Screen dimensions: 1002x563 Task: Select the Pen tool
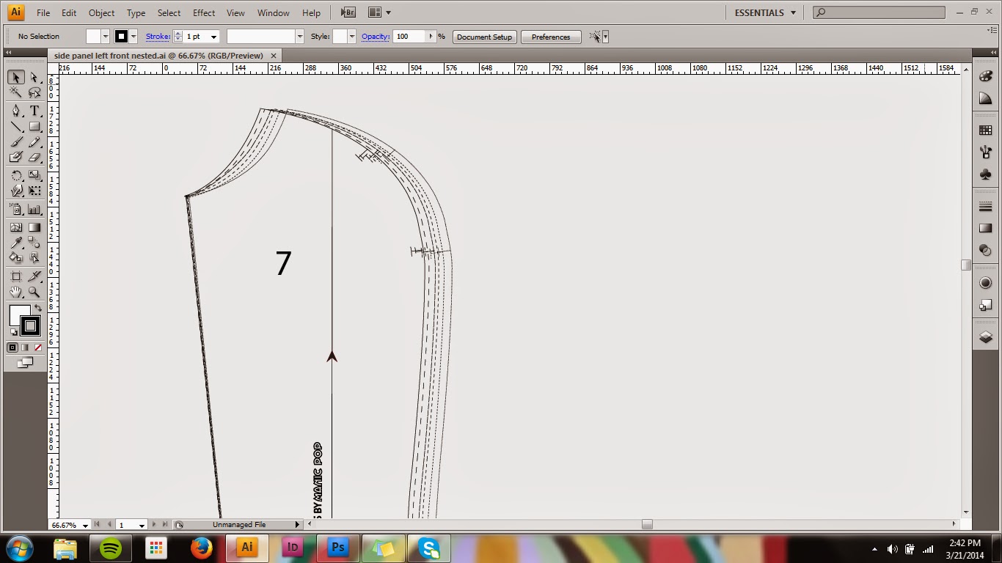[16, 111]
